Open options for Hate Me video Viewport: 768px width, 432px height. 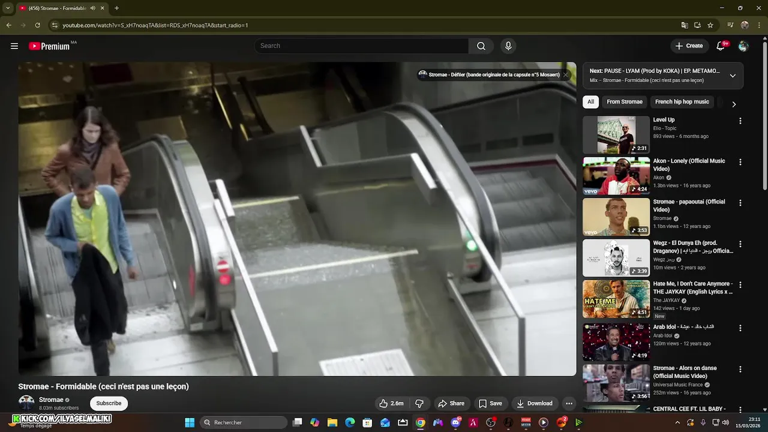pos(740,285)
